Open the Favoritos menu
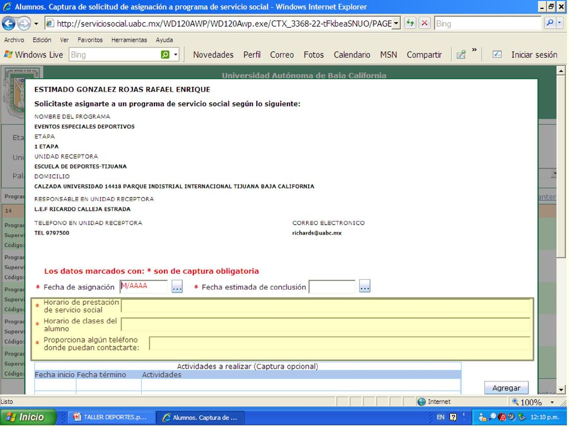Viewport: 569px width, 427px height. (90, 40)
